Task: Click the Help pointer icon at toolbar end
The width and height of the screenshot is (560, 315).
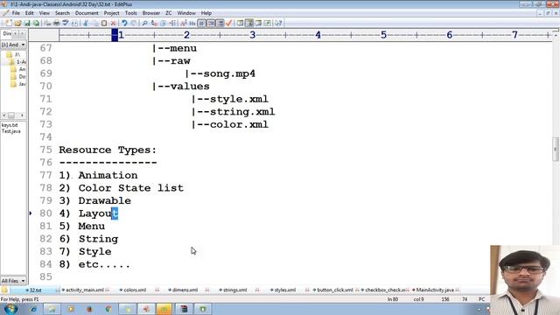Action: point(278,24)
